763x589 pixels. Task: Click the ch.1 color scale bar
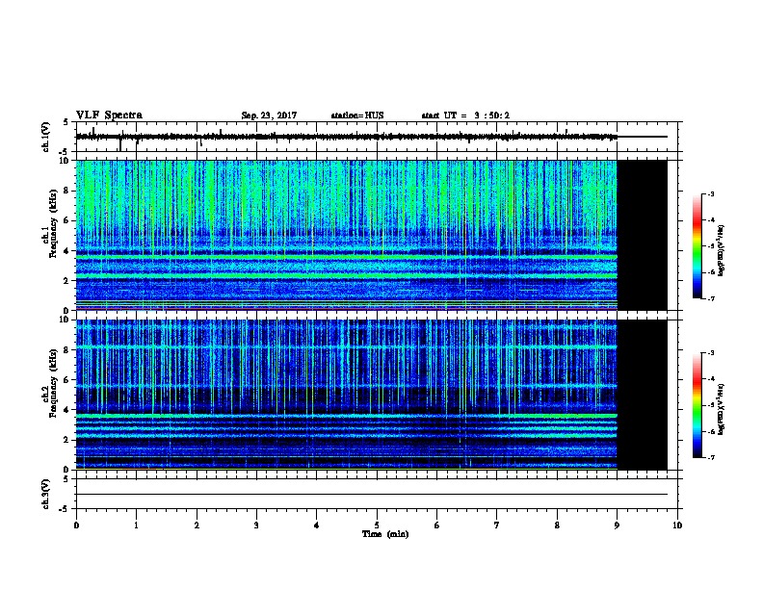point(697,246)
